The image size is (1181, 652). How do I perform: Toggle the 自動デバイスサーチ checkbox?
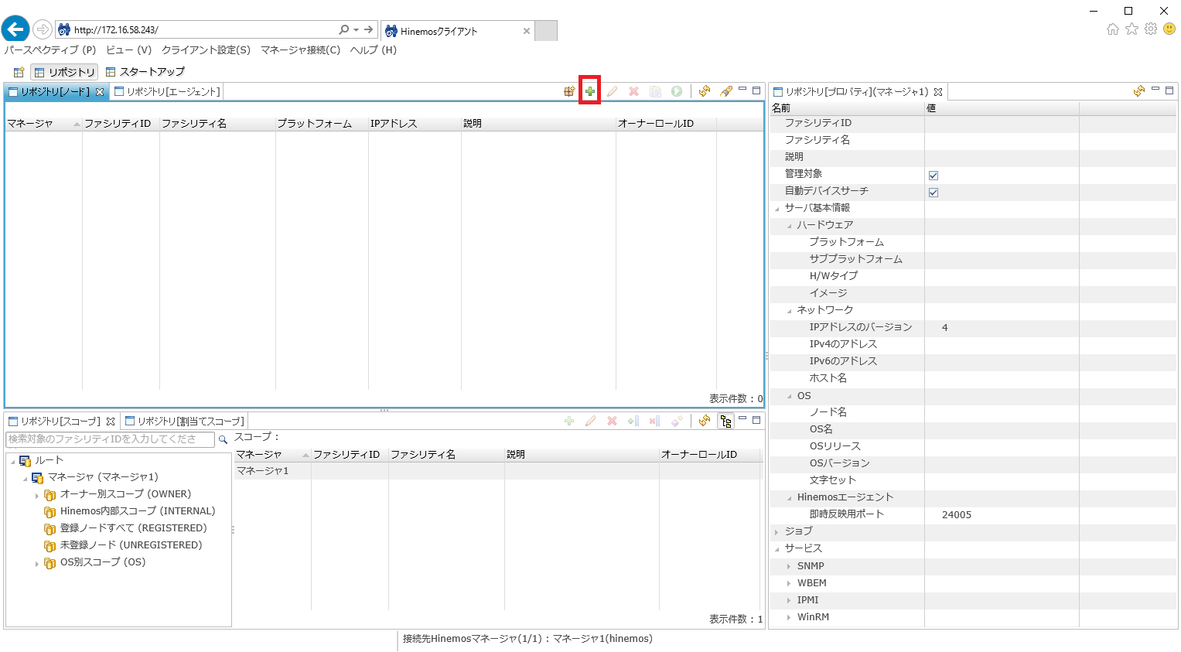point(934,193)
